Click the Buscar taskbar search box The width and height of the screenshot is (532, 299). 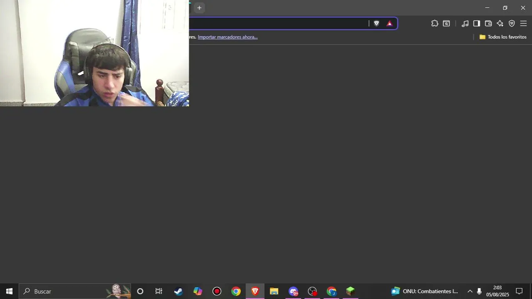pos(75,291)
